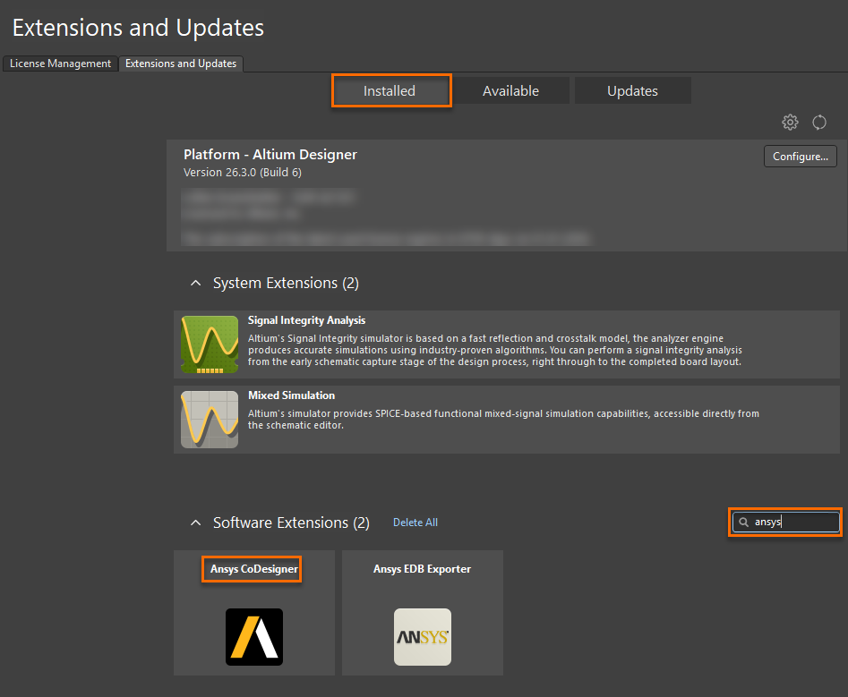Select the Ansys EDB Exporter title
The image size is (848, 697).
coord(423,569)
